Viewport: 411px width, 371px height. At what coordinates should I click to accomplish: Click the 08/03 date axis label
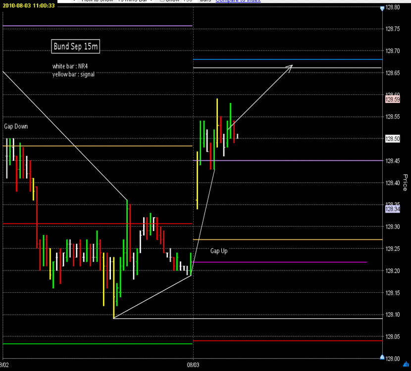click(193, 365)
